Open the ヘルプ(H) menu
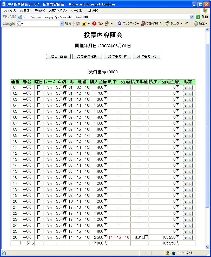Viewport: 211px width, 257px height. click(x=92, y=11)
